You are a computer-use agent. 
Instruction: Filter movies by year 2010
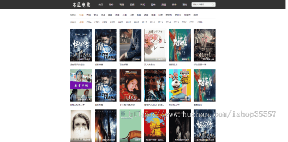point(200,22)
